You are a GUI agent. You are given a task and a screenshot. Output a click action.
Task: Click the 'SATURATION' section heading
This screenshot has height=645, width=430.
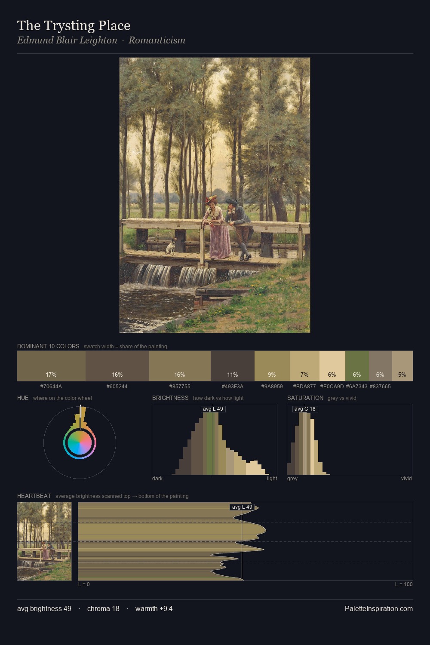click(305, 398)
